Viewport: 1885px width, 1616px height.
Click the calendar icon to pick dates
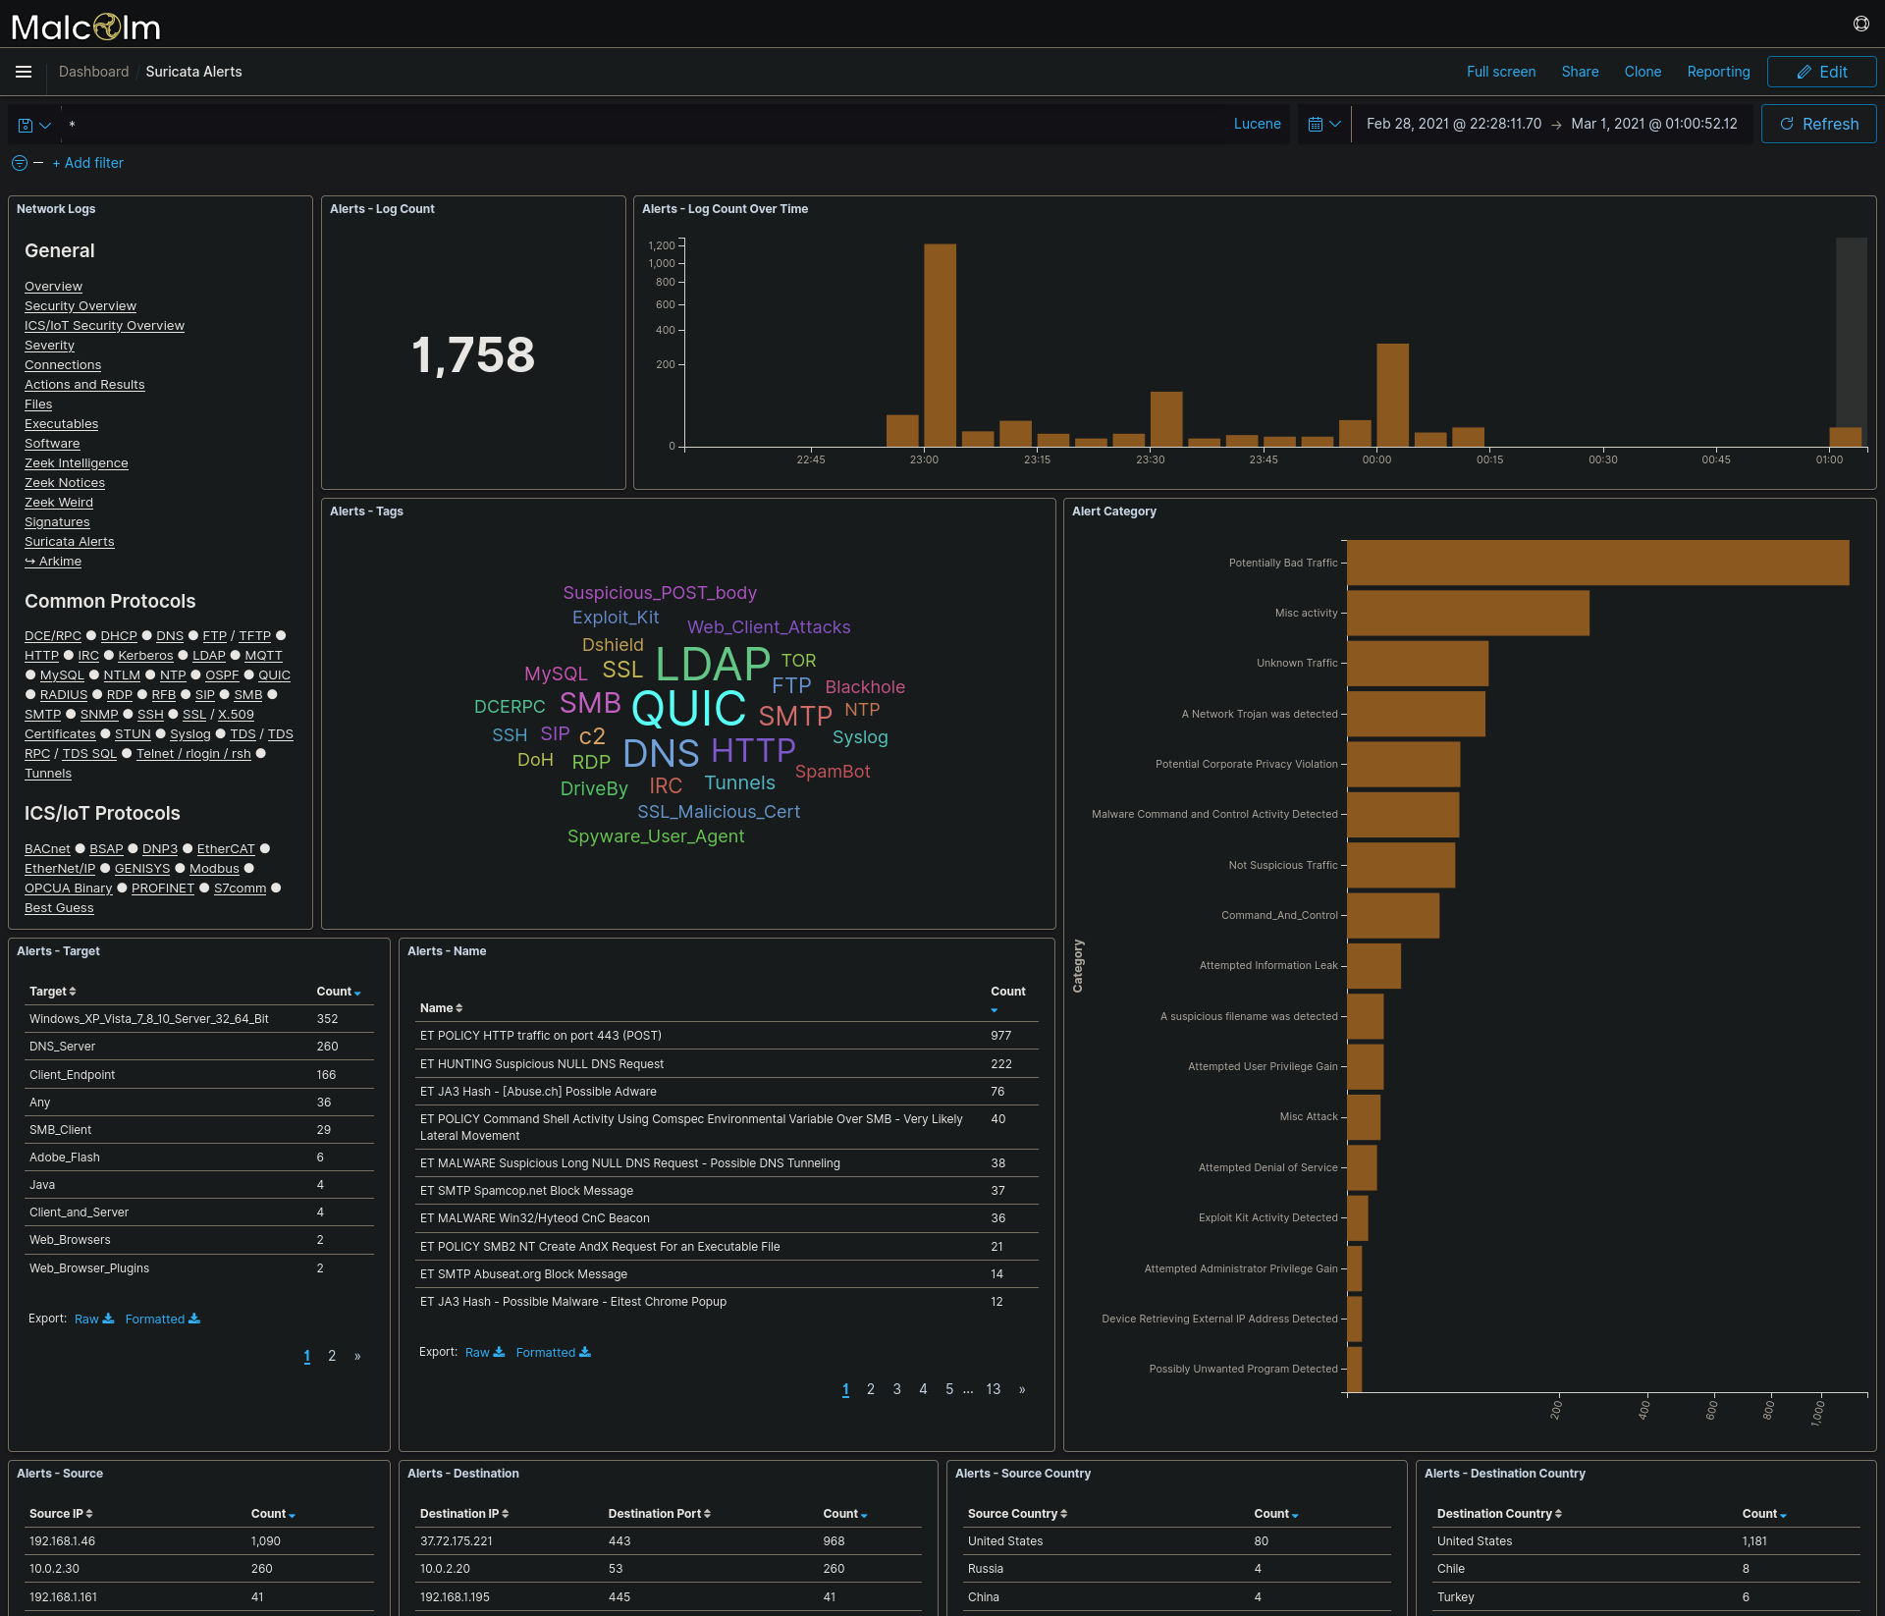(x=1318, y=124)
